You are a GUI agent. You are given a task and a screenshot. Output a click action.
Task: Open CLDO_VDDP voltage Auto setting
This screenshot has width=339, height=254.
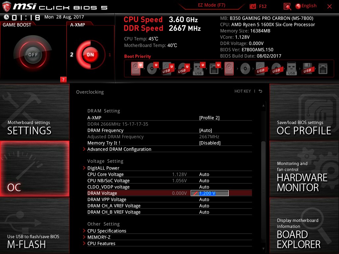point(204,187)
